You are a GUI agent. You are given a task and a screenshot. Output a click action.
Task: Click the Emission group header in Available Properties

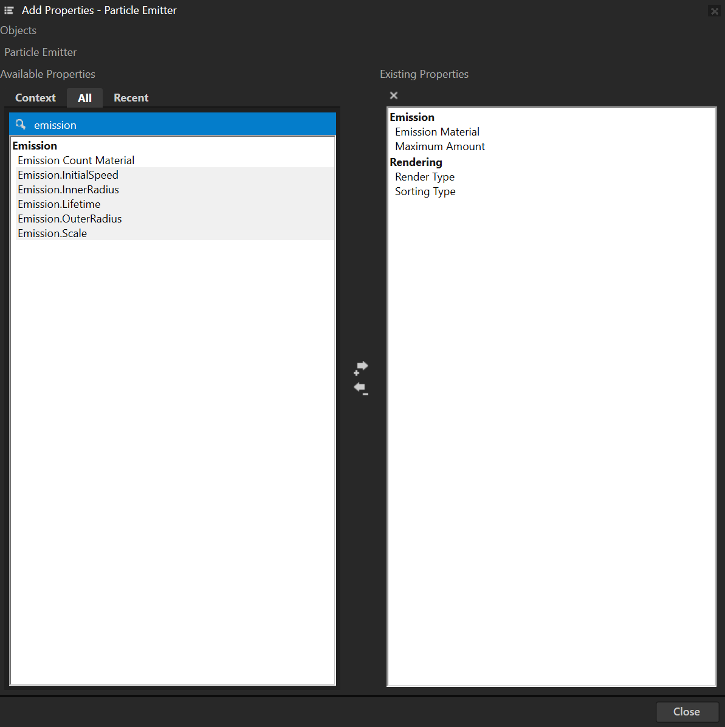pyautogui.click(x=35, y=146)
